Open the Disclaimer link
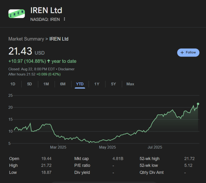This screenshot has height=183, width=206. (66, 69)
